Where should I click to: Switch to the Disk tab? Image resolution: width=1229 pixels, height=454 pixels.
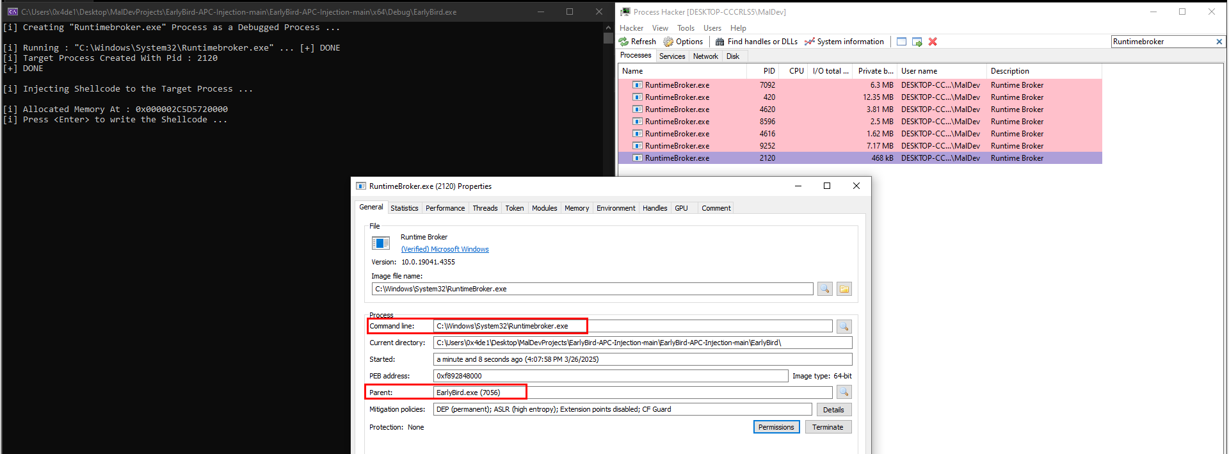[x=733, y=56]
